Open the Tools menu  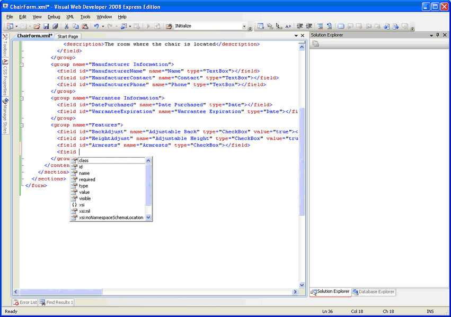click(x=85, y=16)
